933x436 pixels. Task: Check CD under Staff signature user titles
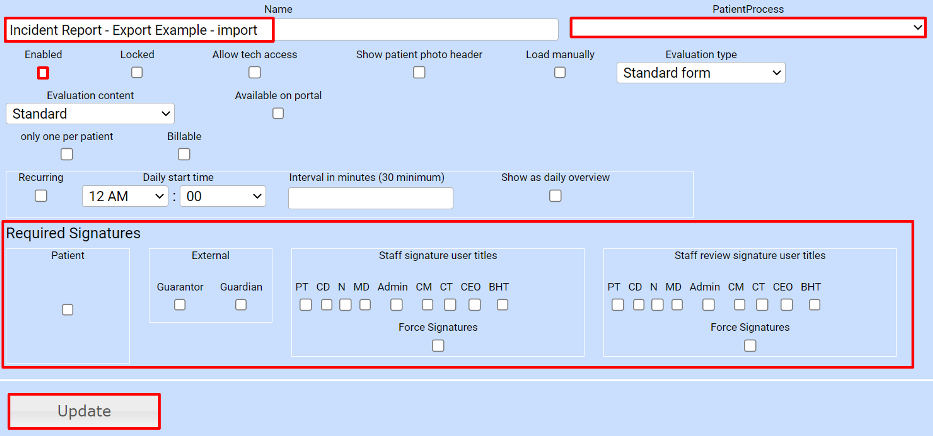pos(327,305)
